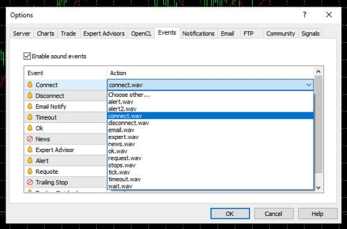Collapse the connect.wav dropdown arrow
Image resolution: width=347 pixels, height=229 pixels.
point(309,85)
